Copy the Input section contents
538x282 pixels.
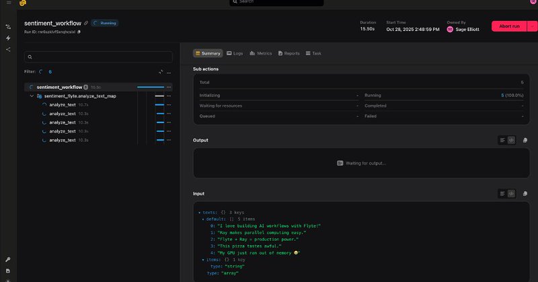[x=525, y=194]
